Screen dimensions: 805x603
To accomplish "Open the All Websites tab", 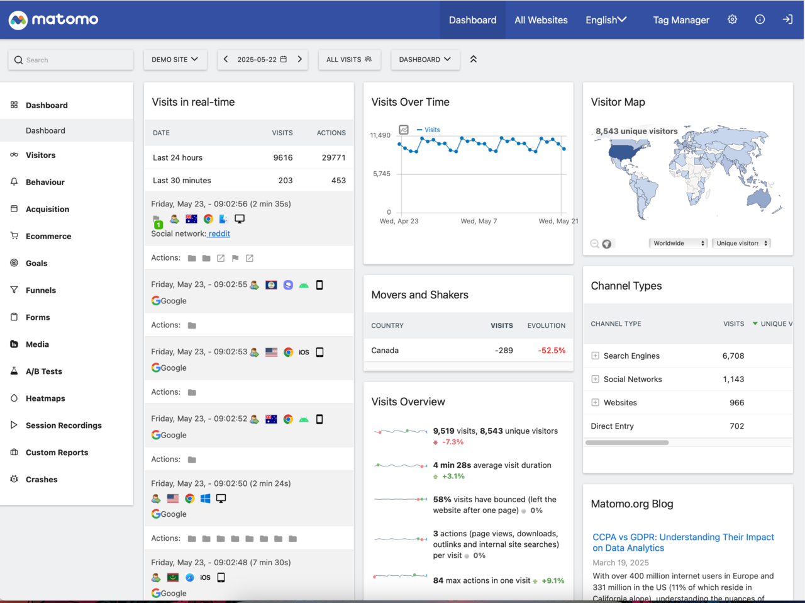I will [x=541, y=20].
